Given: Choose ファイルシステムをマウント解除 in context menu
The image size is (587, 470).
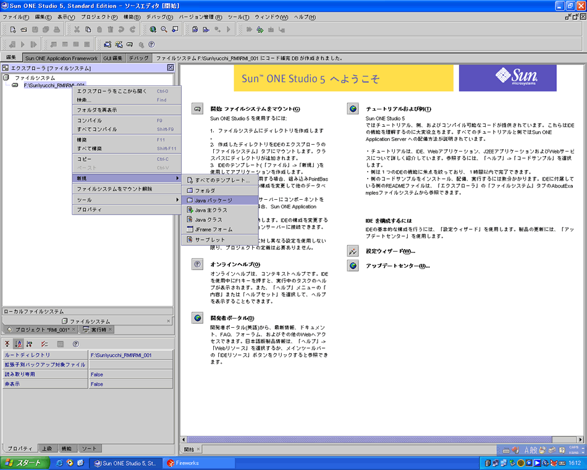Looking at the screenshot, I should tap(114, 189).
